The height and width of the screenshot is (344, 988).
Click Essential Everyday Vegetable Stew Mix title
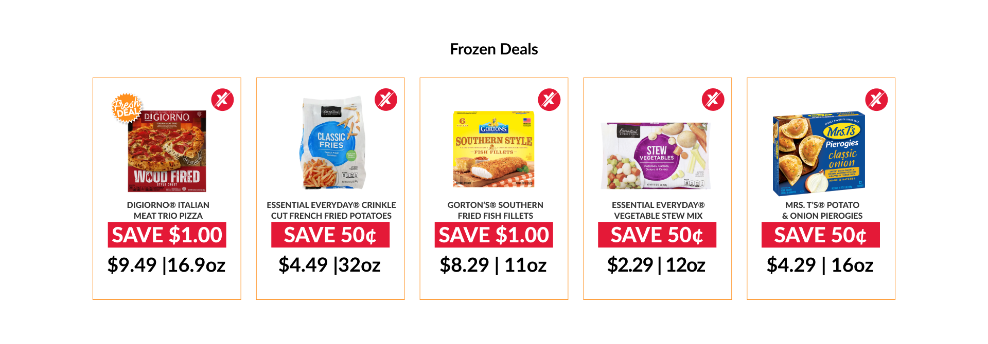(x=658, y=211)
